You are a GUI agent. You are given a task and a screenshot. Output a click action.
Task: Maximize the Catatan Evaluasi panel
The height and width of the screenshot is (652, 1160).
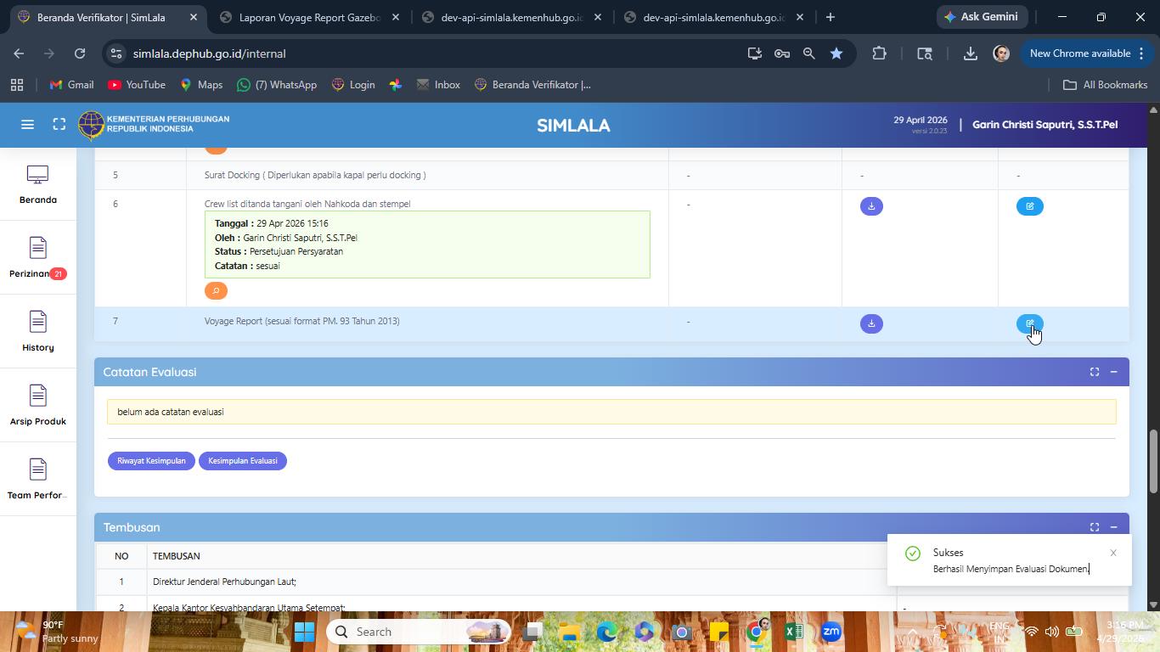click(1095, 372)
